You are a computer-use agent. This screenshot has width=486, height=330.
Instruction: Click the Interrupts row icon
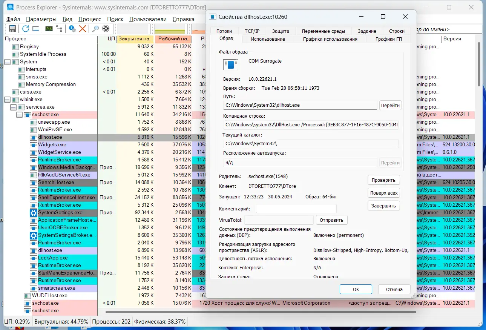[21, 69]
